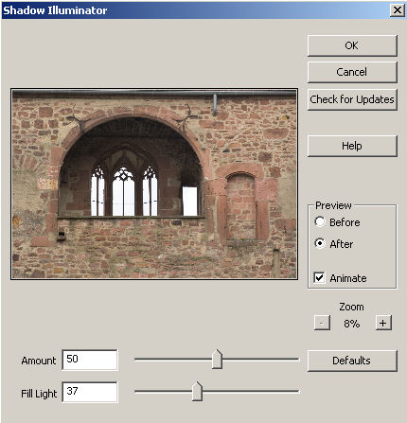
Task: Disable the Animate checkbox
Action: (319, 277)
